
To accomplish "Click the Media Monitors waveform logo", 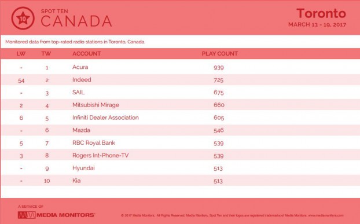I will pyautogui.click(x=27, y=215).
